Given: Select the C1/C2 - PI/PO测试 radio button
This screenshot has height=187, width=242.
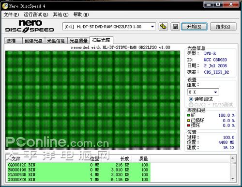Looking at the screenshot, I should point(191,105).
